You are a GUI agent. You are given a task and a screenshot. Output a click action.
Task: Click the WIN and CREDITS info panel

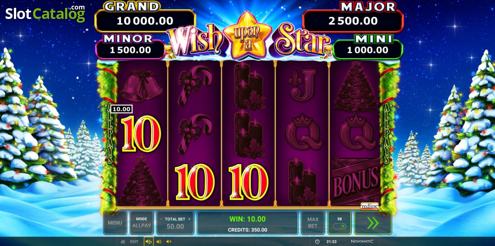[247, 223]
